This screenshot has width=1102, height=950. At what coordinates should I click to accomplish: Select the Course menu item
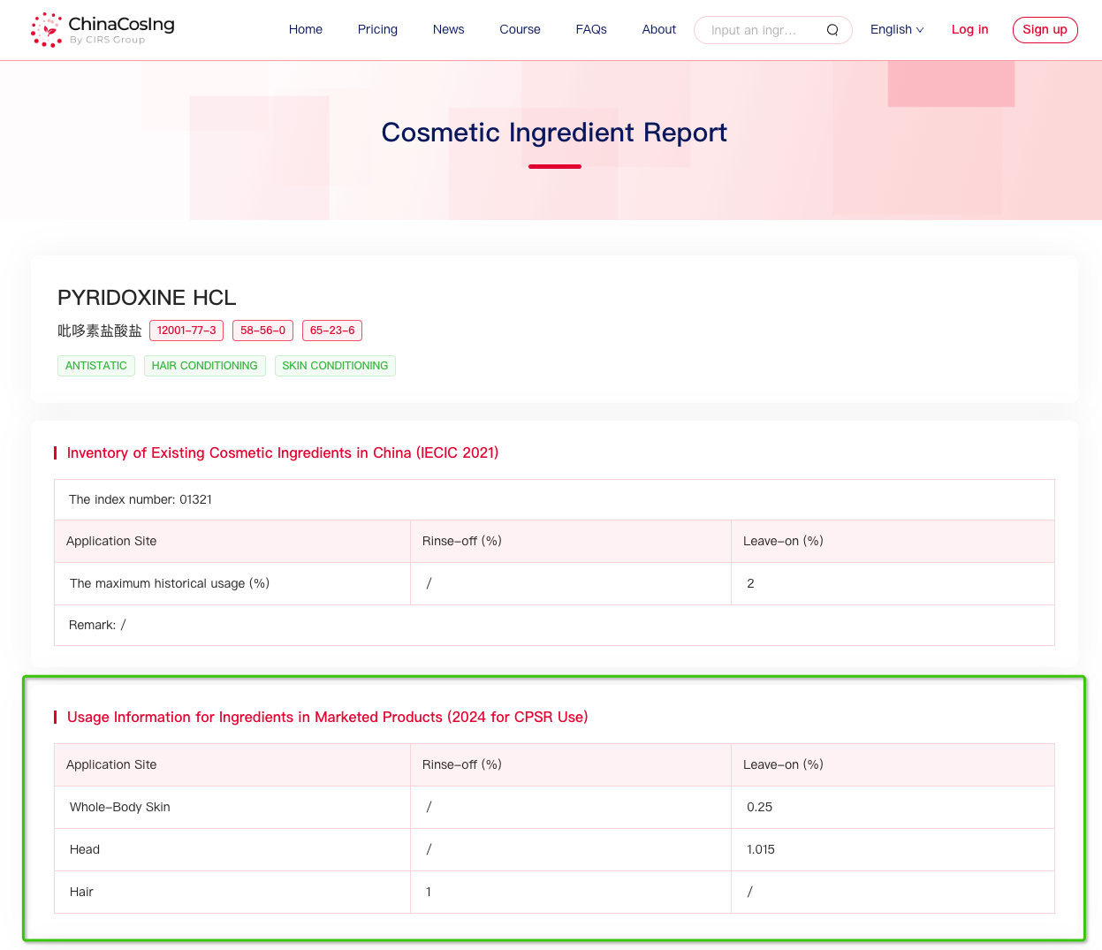tap(520, 29)
